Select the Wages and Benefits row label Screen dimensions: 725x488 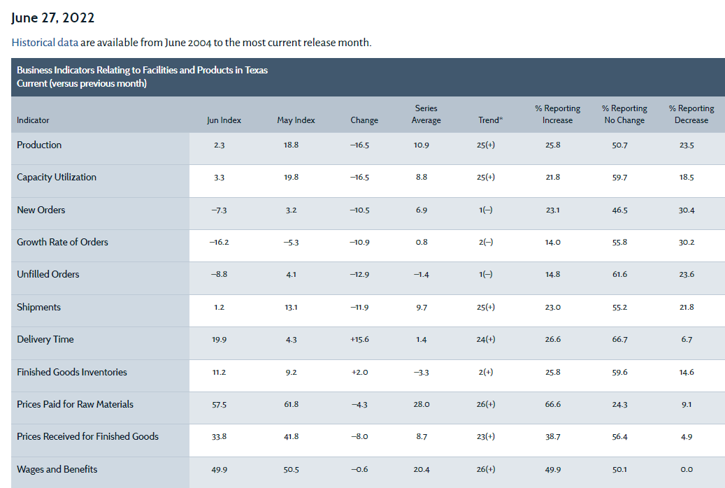[x=57, y=469]
